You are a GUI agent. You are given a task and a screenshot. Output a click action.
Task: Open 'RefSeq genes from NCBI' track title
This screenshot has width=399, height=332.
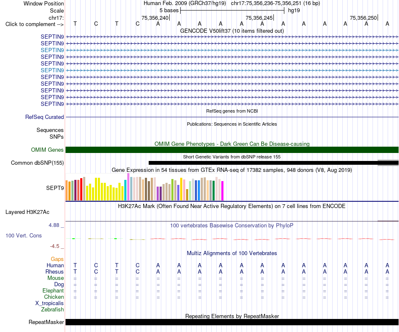(x=232, y=111)
